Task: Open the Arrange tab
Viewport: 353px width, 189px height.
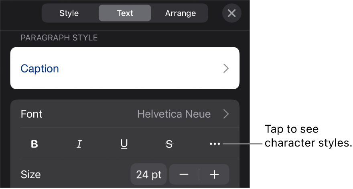Action: (x=181, y=13)
